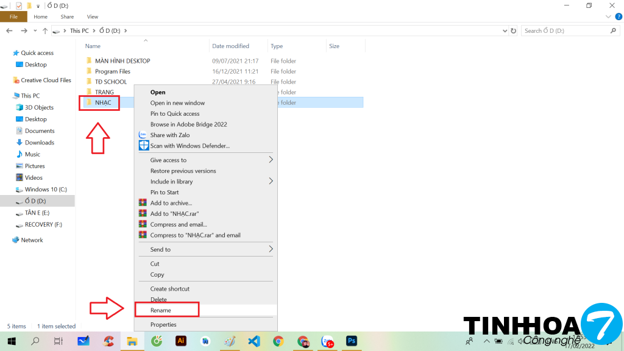Click Rename in the context menu
624x351 pixels.
161,310
